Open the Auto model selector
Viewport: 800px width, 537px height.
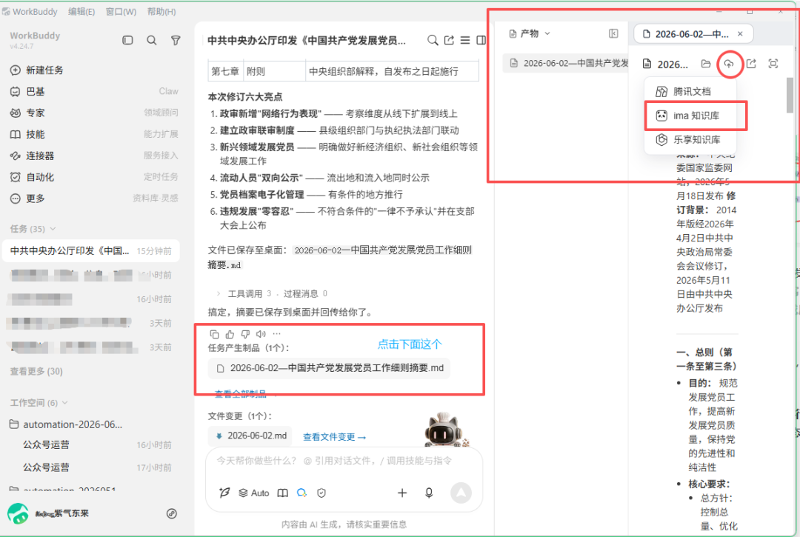click(254, 493)
